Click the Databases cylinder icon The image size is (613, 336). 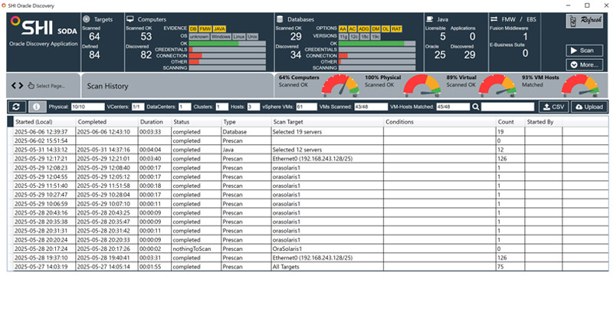(280, 19)
